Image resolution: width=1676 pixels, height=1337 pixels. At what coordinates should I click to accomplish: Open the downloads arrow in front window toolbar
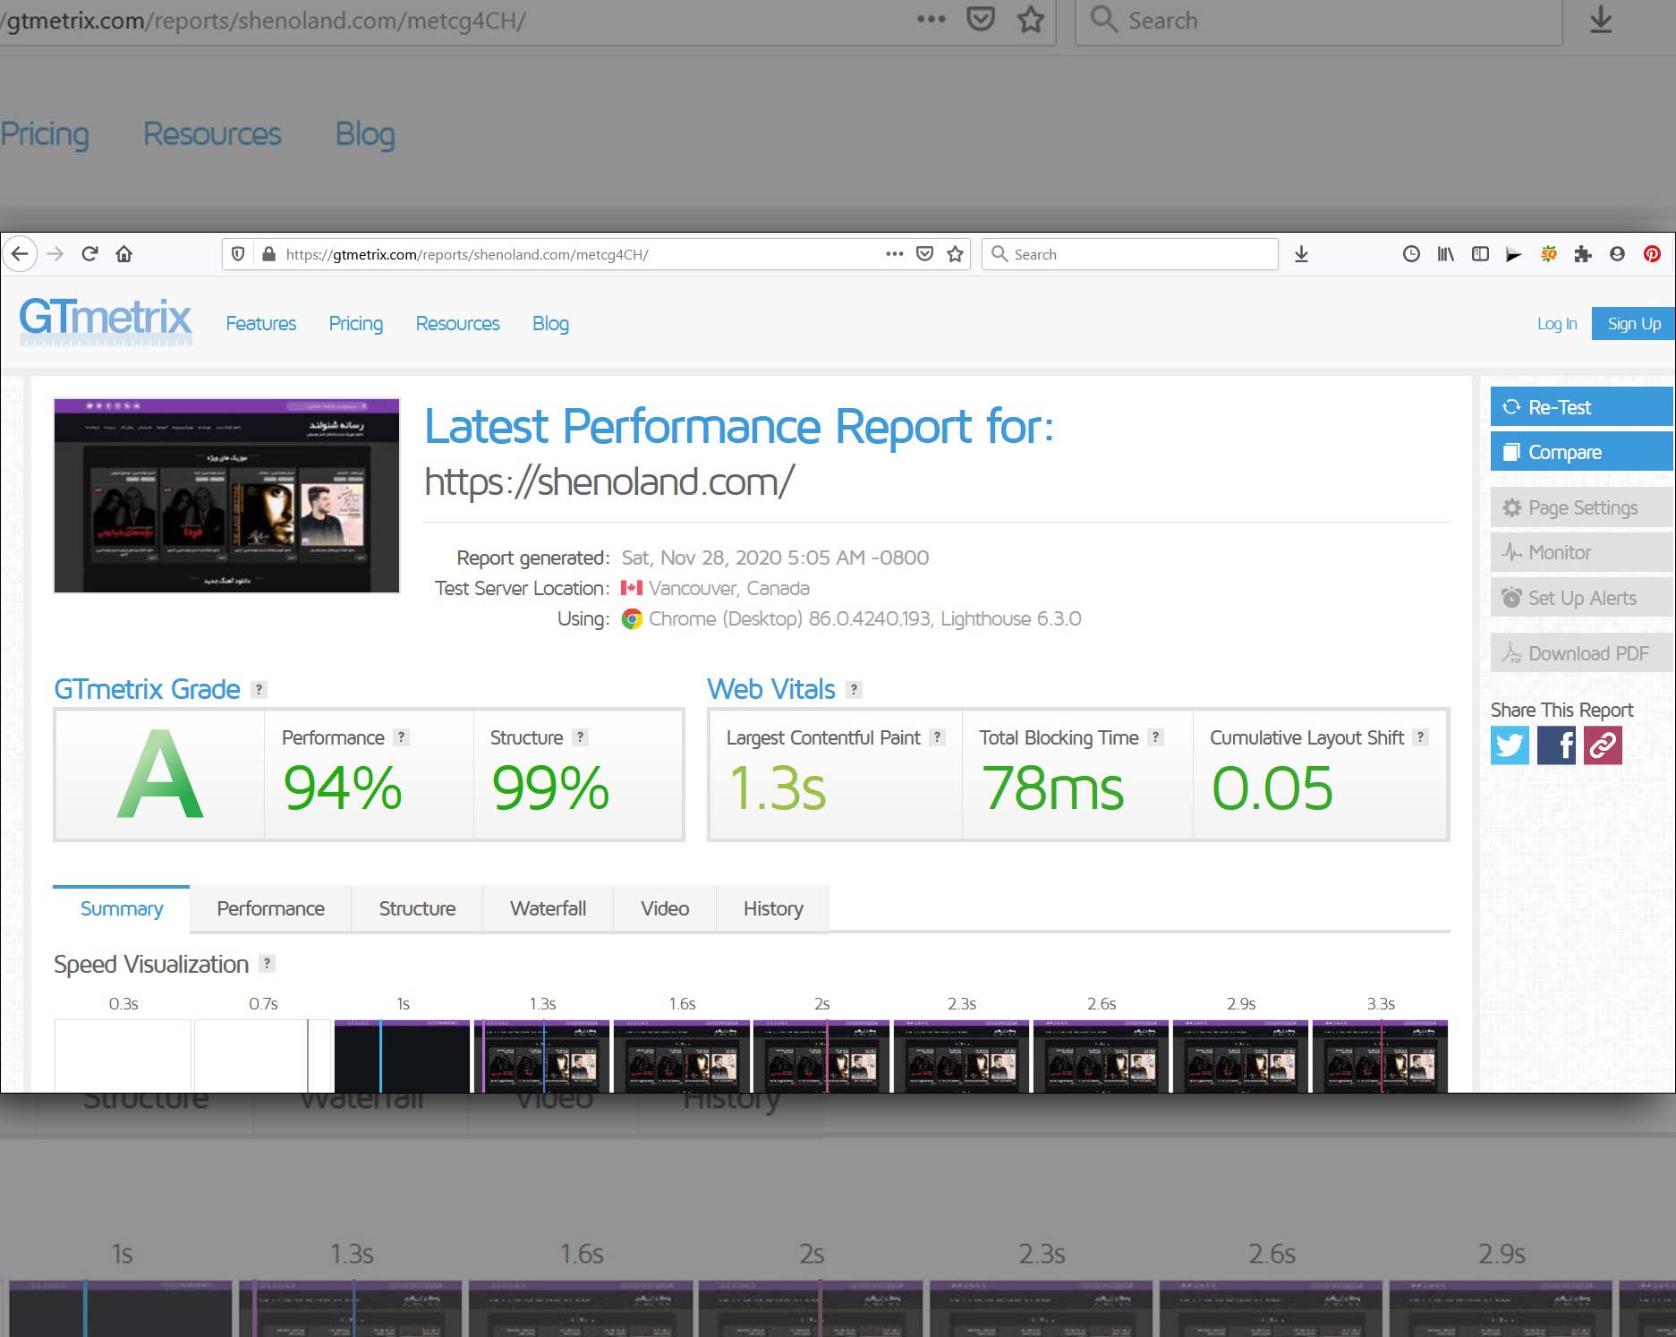[x=1301, y=254]
